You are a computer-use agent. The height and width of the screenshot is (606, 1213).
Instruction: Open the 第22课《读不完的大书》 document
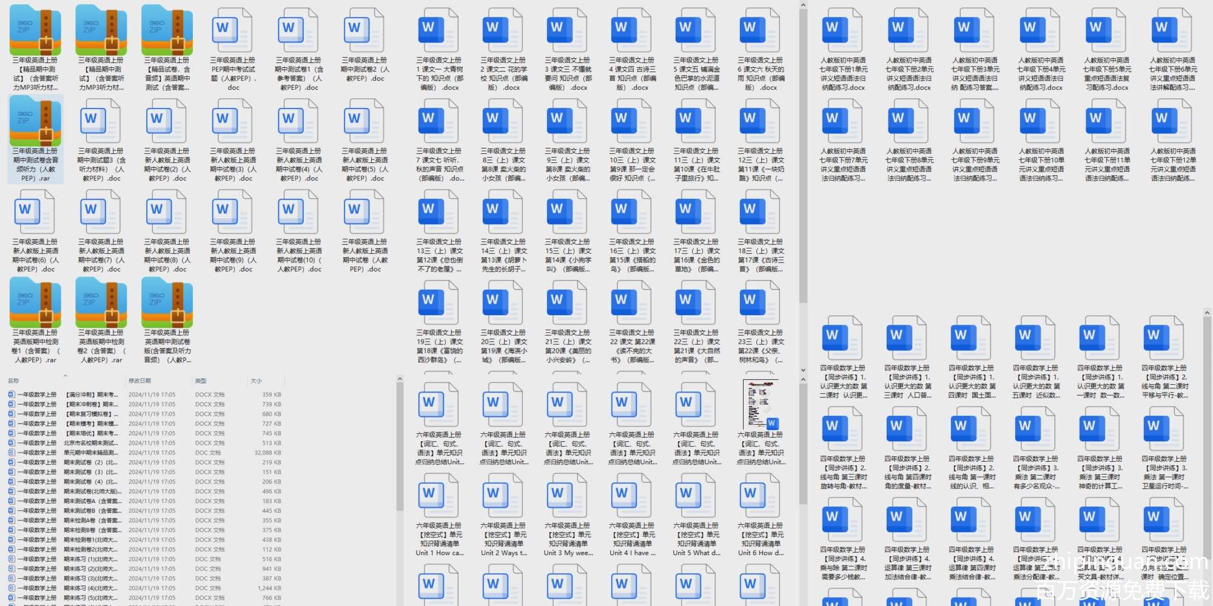tap(632, 321)
